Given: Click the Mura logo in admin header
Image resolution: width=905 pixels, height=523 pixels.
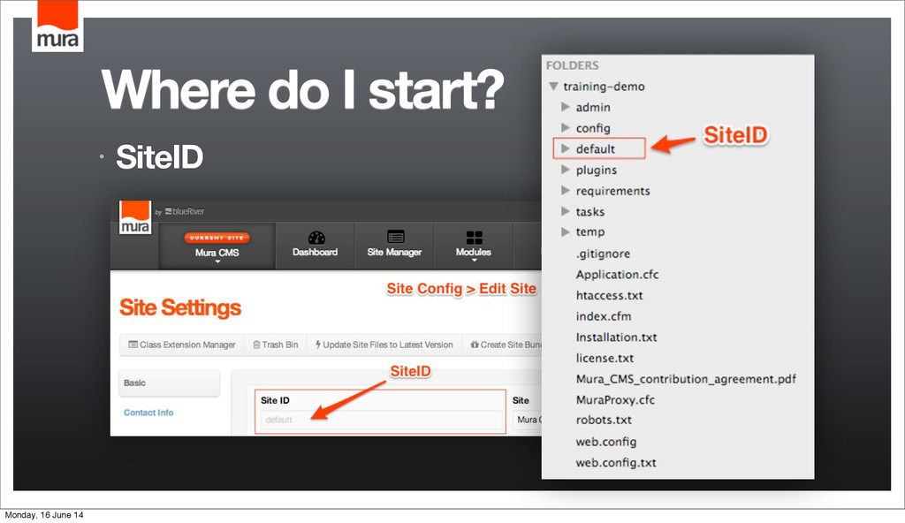Looking at the screenshot, I should [x=135, y=217].
